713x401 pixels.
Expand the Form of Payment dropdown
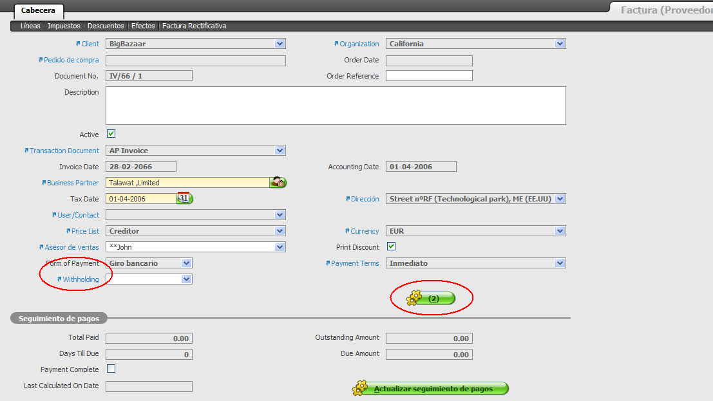point(186,263)
